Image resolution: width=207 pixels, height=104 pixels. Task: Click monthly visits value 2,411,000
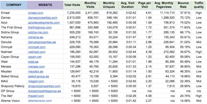pyautogui.click(x=90, y=13)
